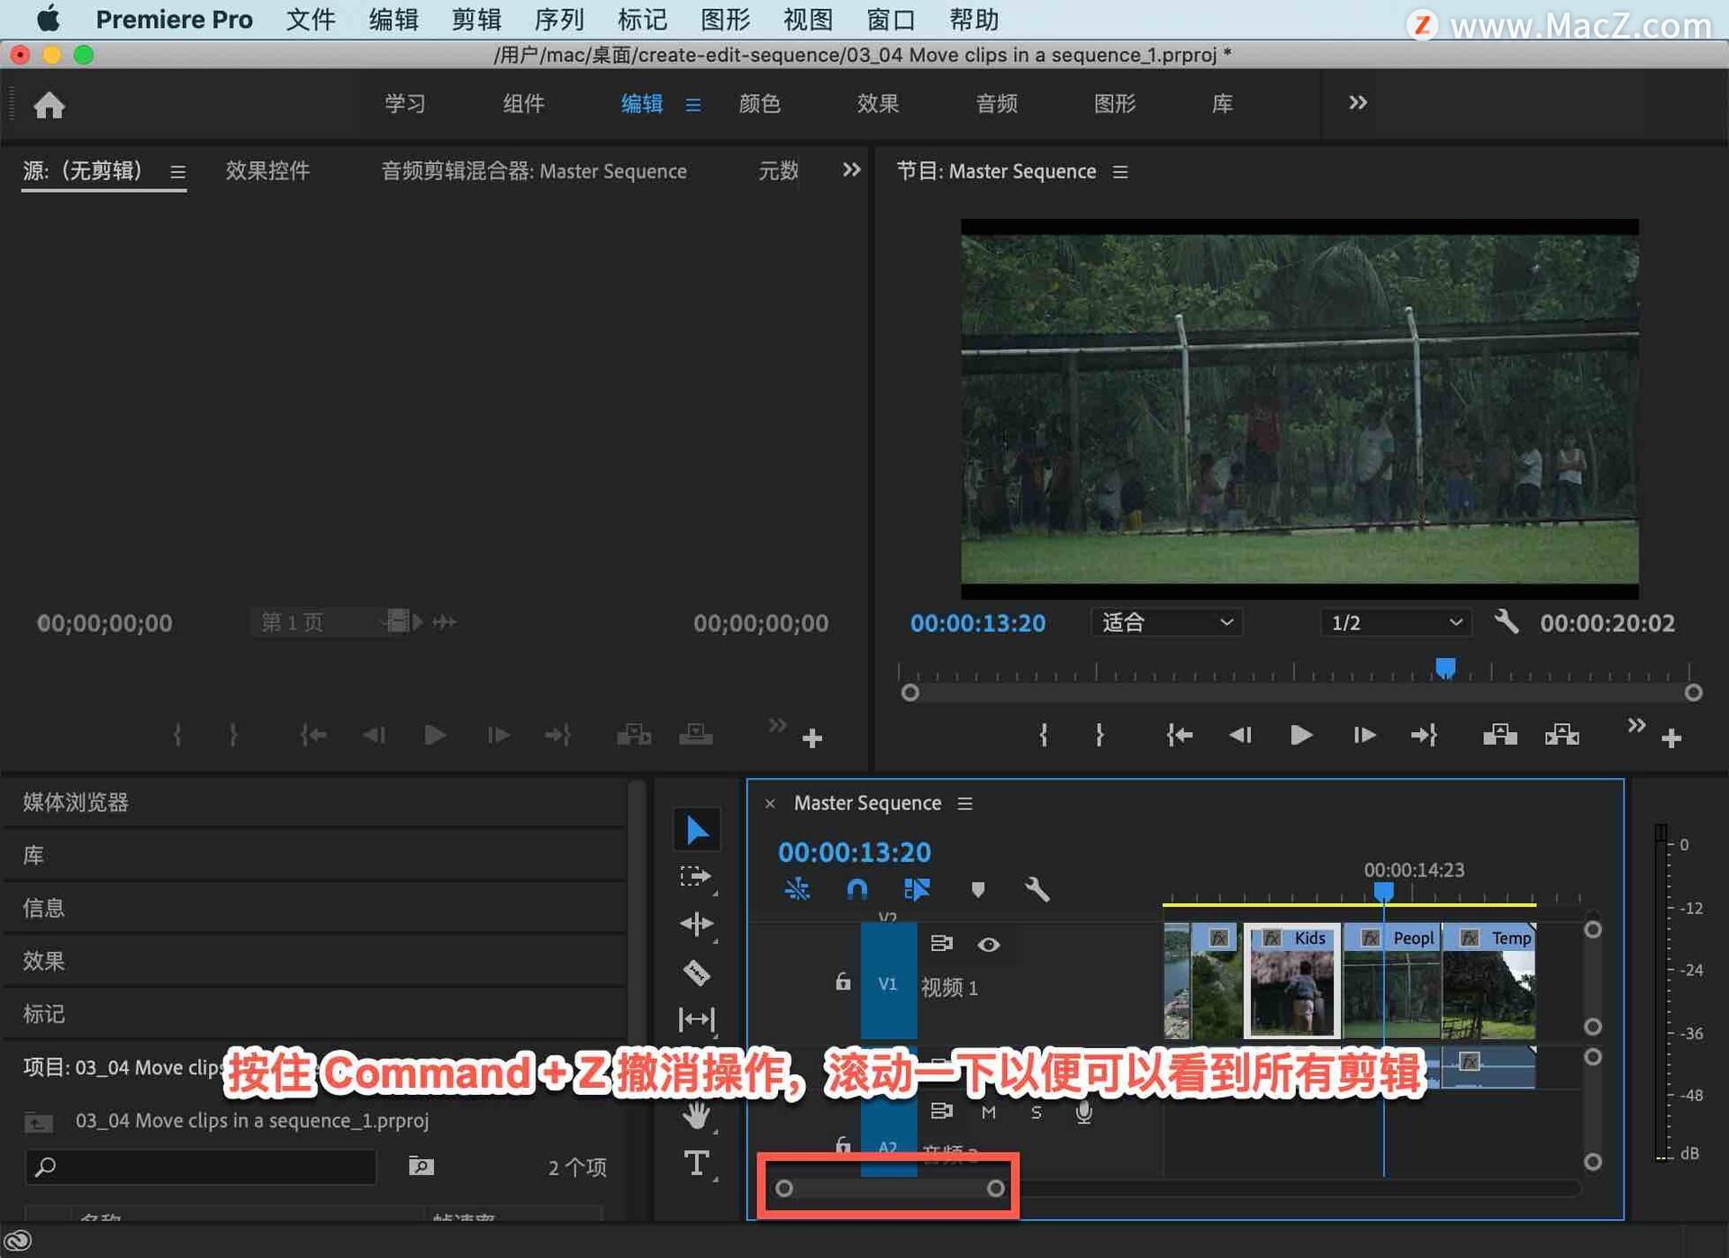Viewport: 1729px width, 1258px height.
Task: Click find bin icon in Project panel
Action: click(x=421, y=1166)
